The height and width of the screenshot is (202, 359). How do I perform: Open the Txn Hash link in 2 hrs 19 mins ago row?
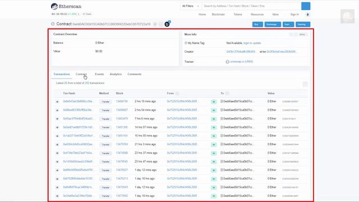(79, 101)
